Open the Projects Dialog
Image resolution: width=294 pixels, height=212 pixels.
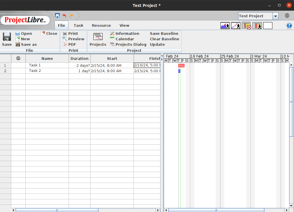[128, 44]
